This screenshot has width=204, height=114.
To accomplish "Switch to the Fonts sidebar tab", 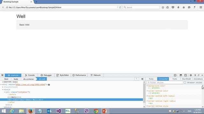I will [x=175, y=79].
